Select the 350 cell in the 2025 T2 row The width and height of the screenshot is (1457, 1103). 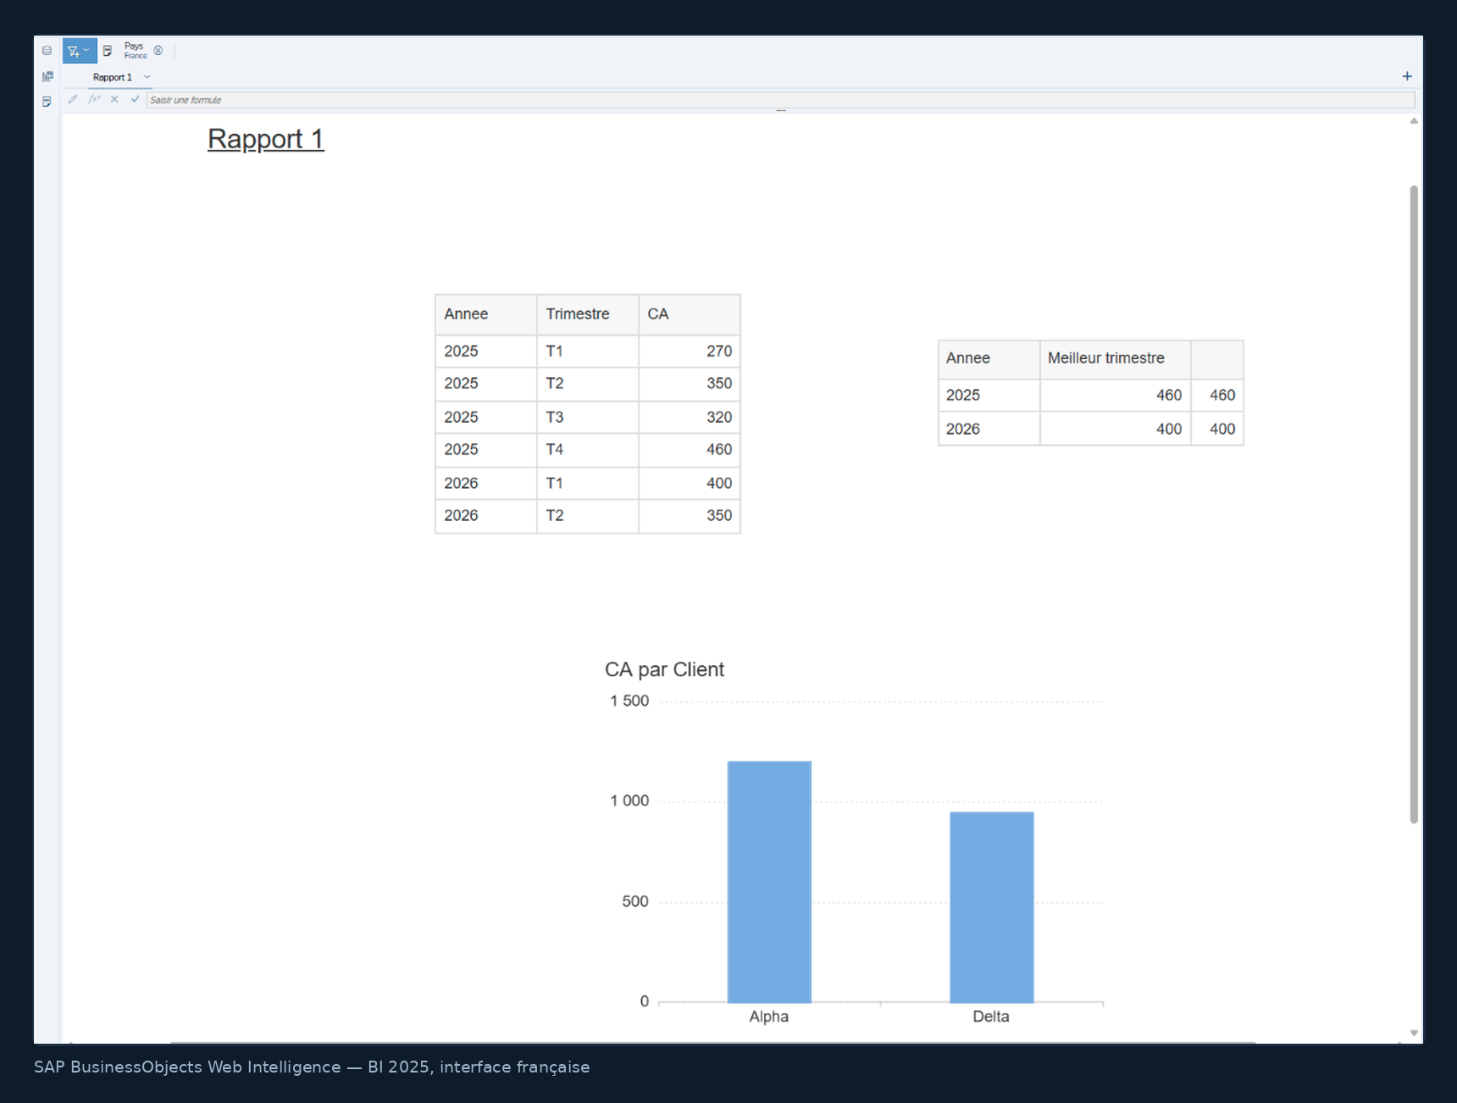(689, 384)
